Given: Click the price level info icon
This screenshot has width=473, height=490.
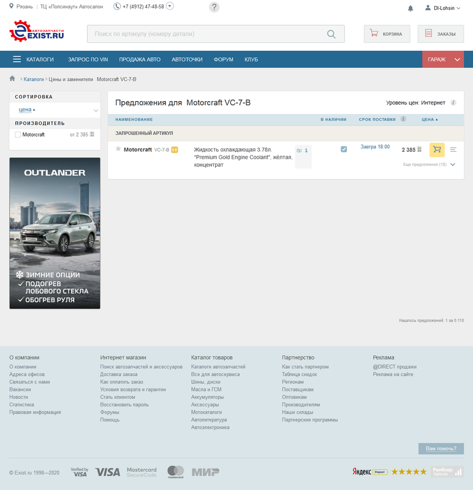Looking at the screenshot, I should coord(453,102).
